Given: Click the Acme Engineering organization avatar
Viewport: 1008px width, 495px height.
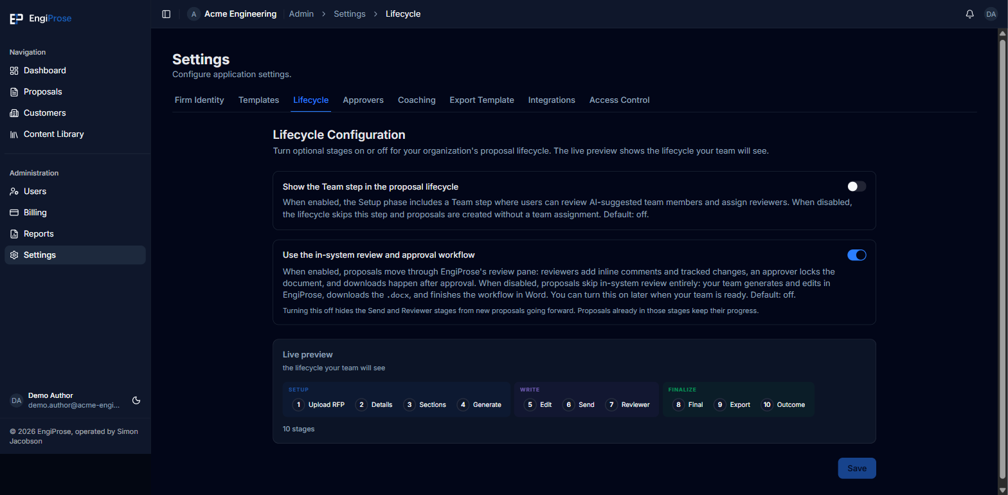Looking at the screenshot, I should pos(194,14).
